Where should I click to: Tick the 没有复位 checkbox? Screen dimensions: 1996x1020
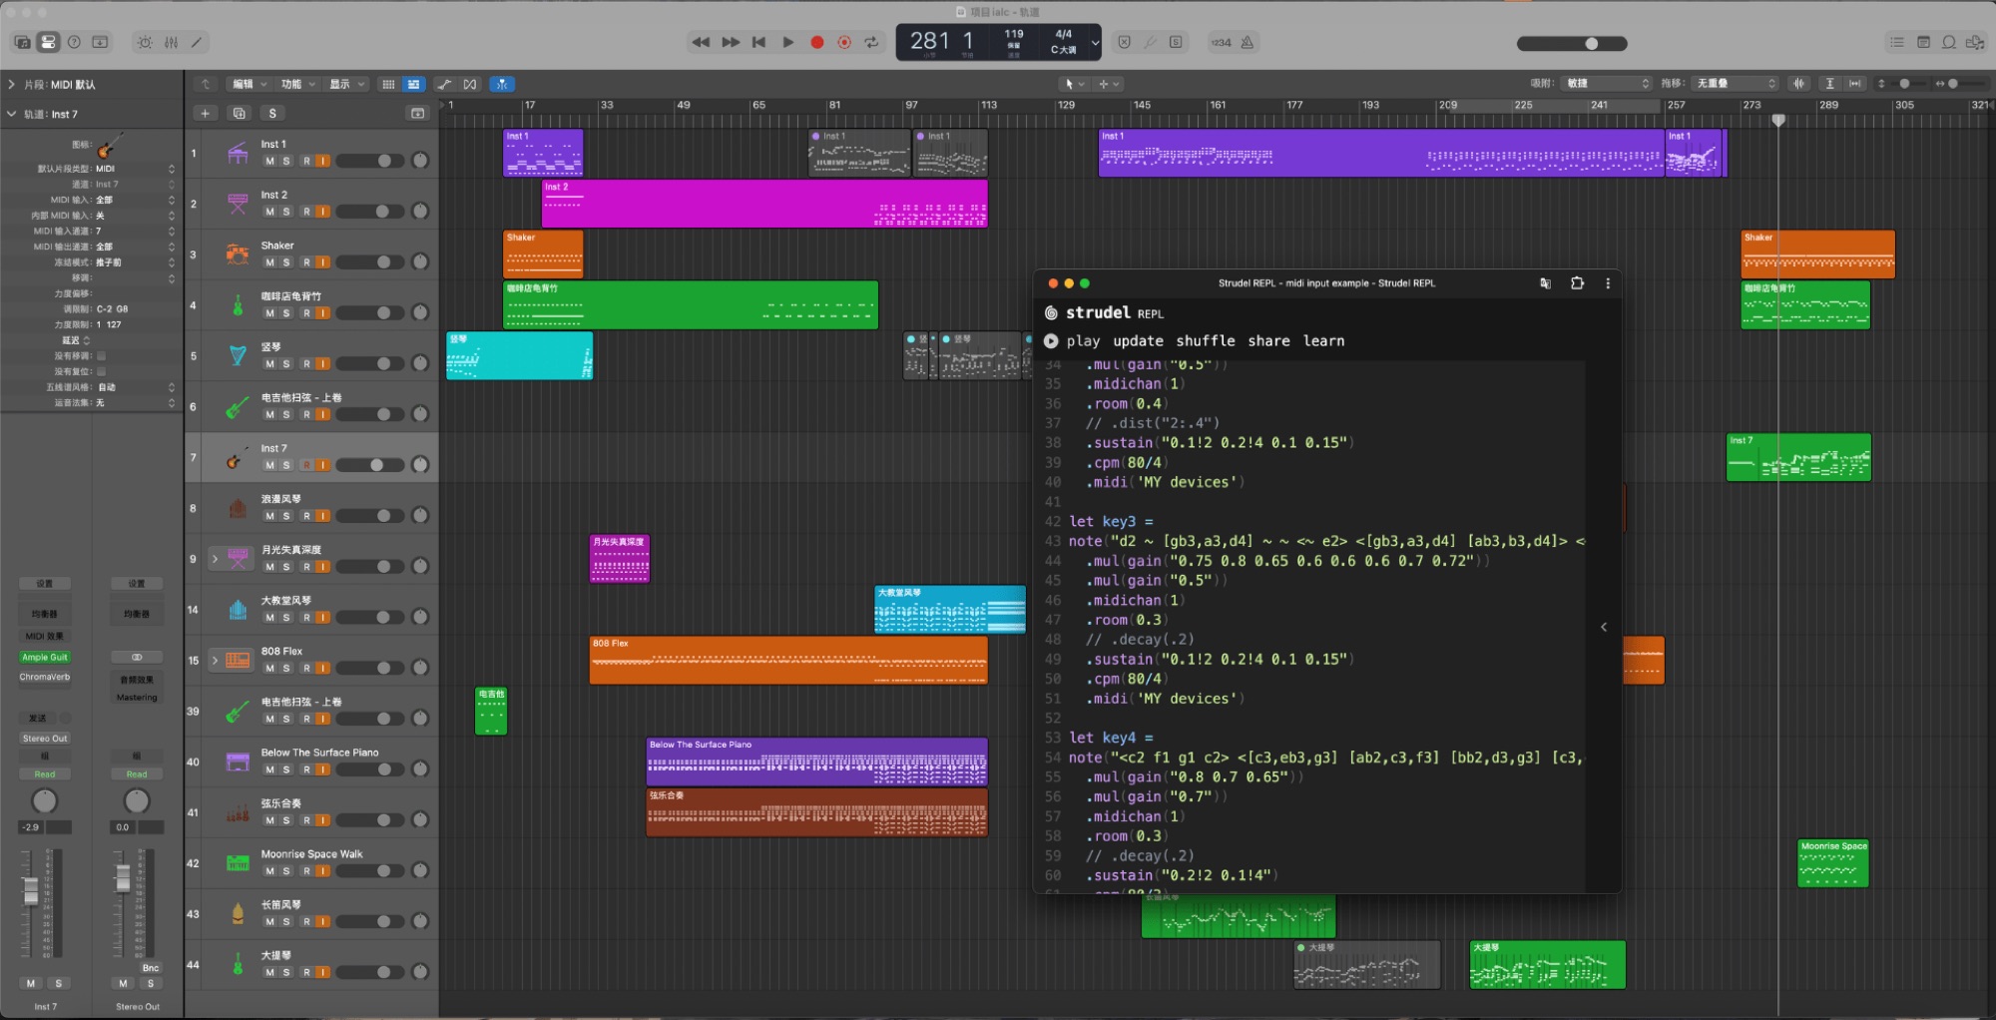(101, 371)
